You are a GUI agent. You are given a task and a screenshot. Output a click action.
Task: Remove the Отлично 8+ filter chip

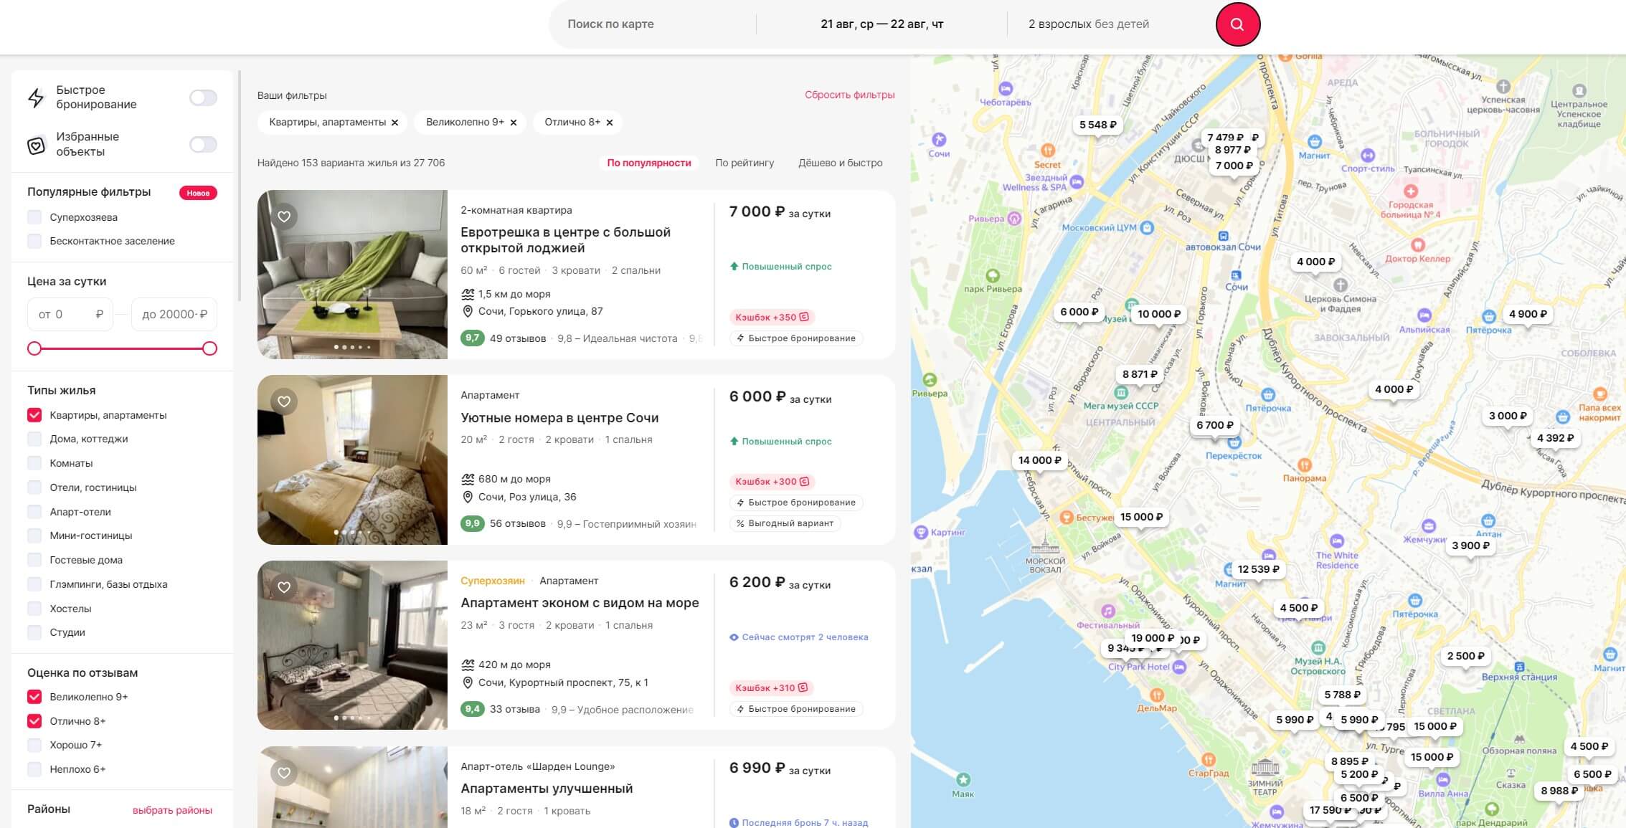(610, 123)
